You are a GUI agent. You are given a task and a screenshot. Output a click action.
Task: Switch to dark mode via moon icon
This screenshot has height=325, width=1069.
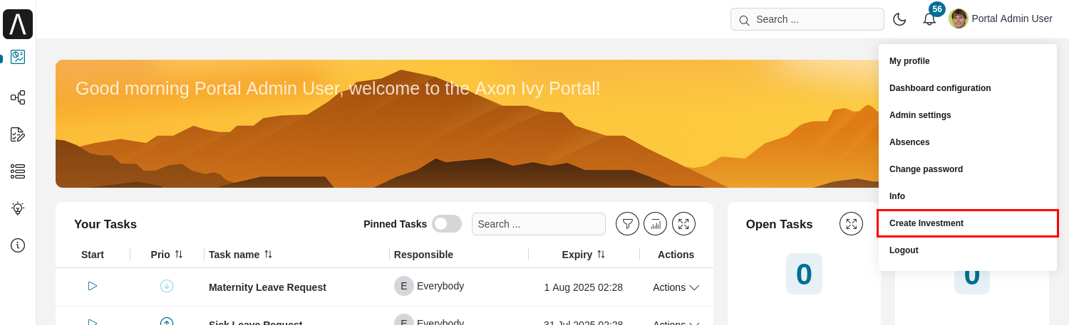click(x=899, y=19)
